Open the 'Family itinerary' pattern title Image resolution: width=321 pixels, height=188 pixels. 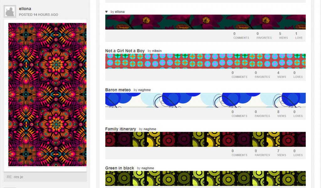(120, 129)
